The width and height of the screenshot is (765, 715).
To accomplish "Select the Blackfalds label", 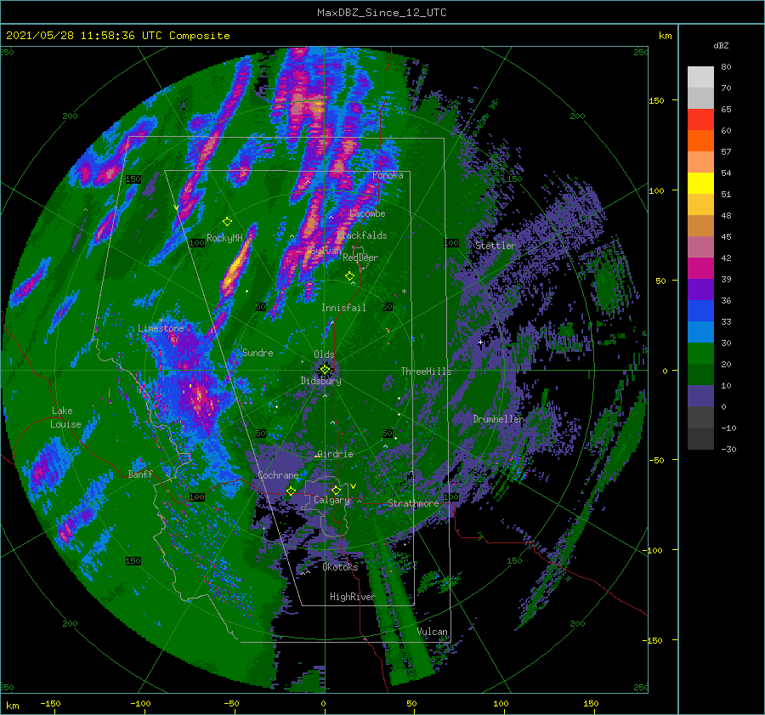I will 361,235.
